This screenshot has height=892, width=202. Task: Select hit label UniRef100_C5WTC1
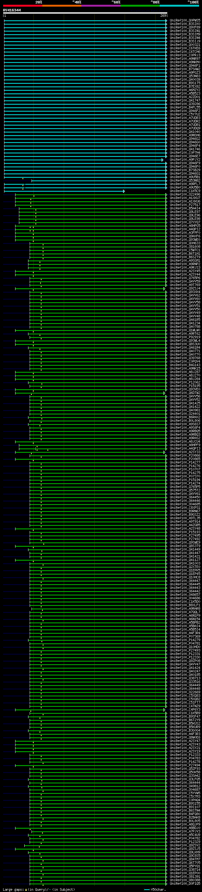click(185, 250)
